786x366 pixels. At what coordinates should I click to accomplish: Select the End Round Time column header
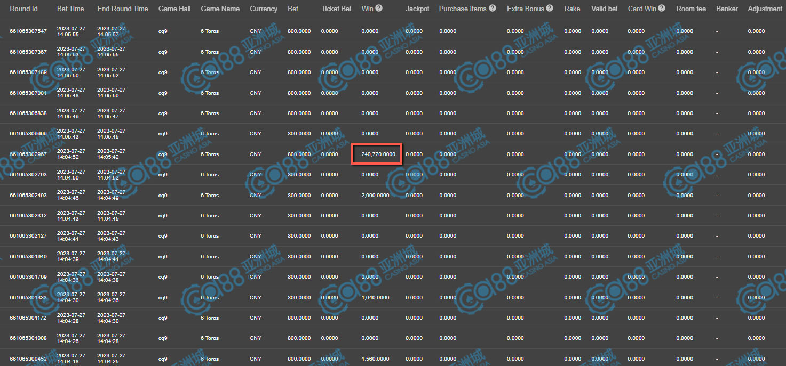point(123,9)
